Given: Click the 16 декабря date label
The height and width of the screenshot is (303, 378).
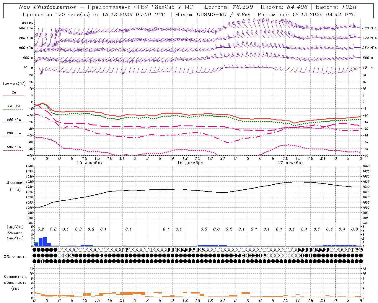Looking at the screenshot, I should 190,163.
